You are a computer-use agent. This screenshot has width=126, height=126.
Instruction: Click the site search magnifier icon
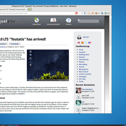79,21
